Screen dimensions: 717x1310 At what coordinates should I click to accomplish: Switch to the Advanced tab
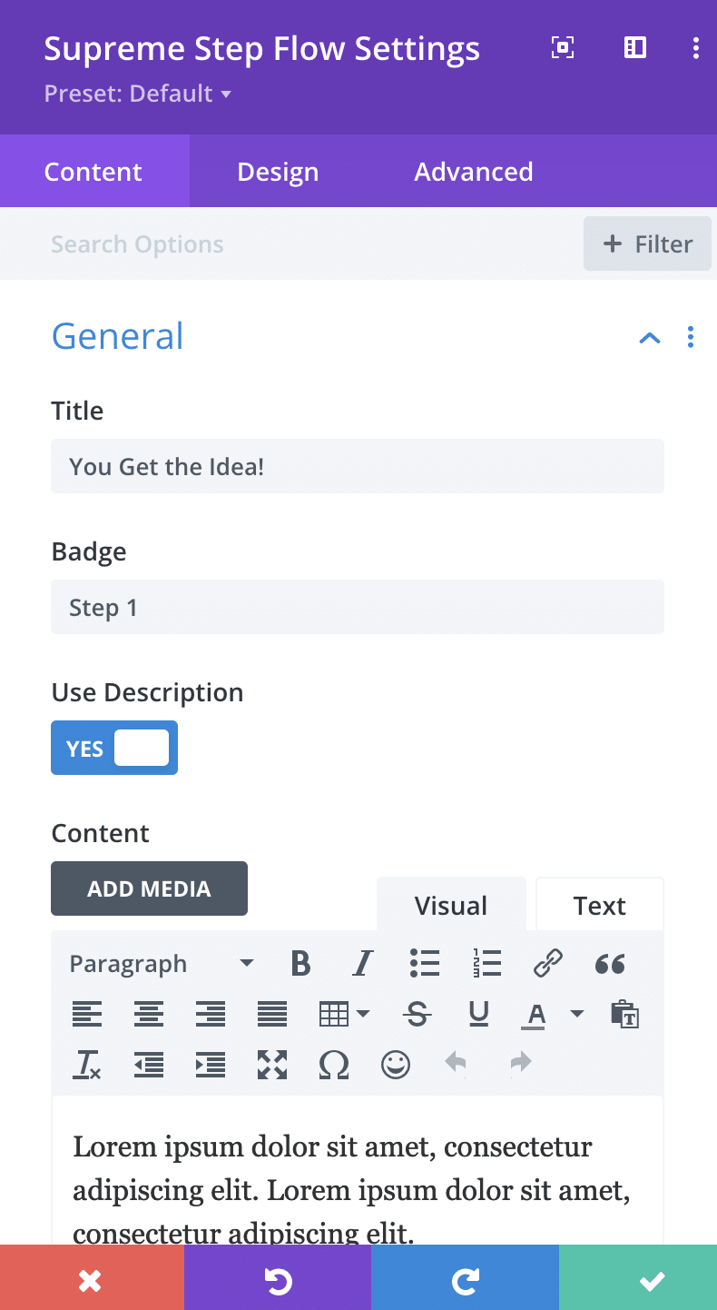pyautogui.click(x=474, y=172)
